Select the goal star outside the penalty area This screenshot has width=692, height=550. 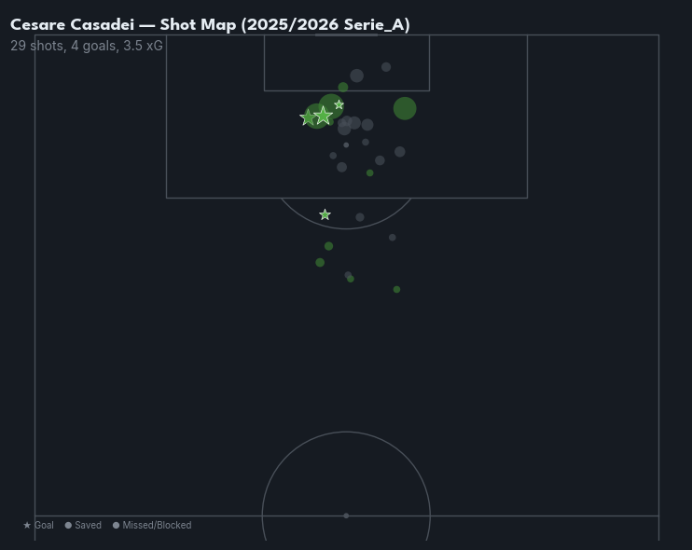click(x=325, y=215)
